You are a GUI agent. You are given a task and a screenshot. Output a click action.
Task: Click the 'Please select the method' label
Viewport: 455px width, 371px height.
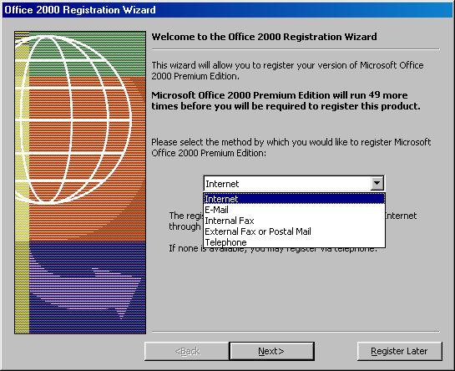(291, 147)
